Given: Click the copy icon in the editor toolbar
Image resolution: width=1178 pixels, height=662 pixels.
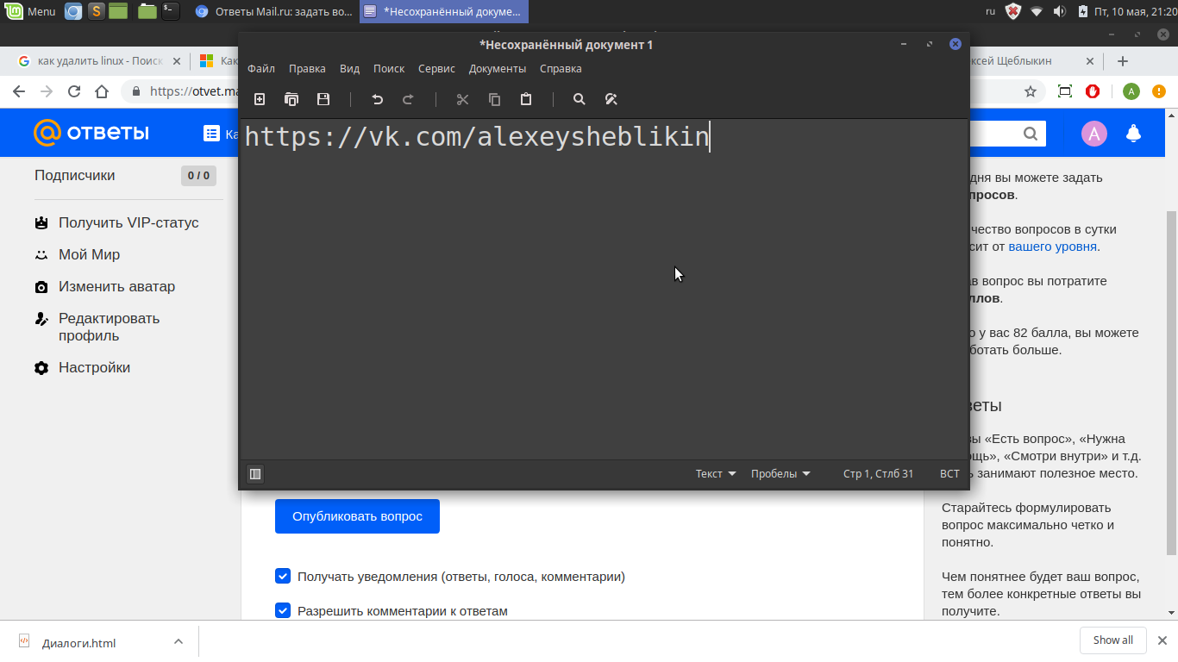Looking at the screenshot, I should (x=494, y=99).
